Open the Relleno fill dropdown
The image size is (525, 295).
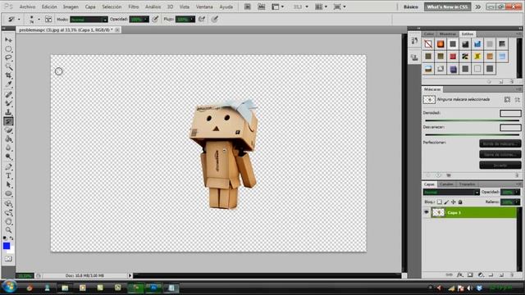(518, 202)
